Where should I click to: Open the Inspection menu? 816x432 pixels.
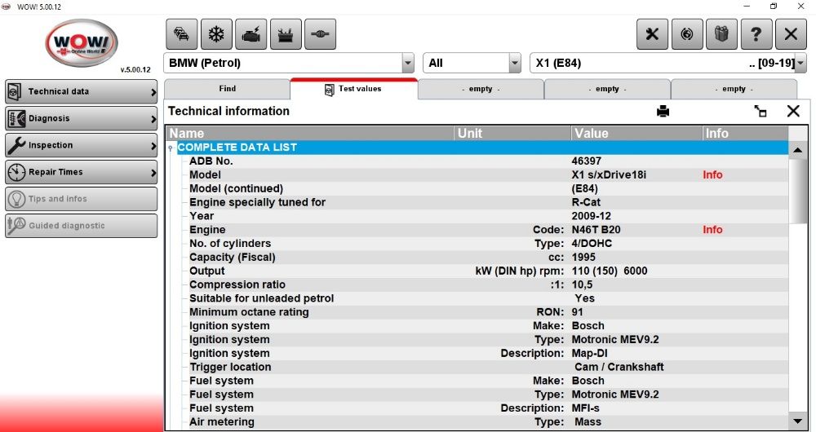(x=81, y=146)
